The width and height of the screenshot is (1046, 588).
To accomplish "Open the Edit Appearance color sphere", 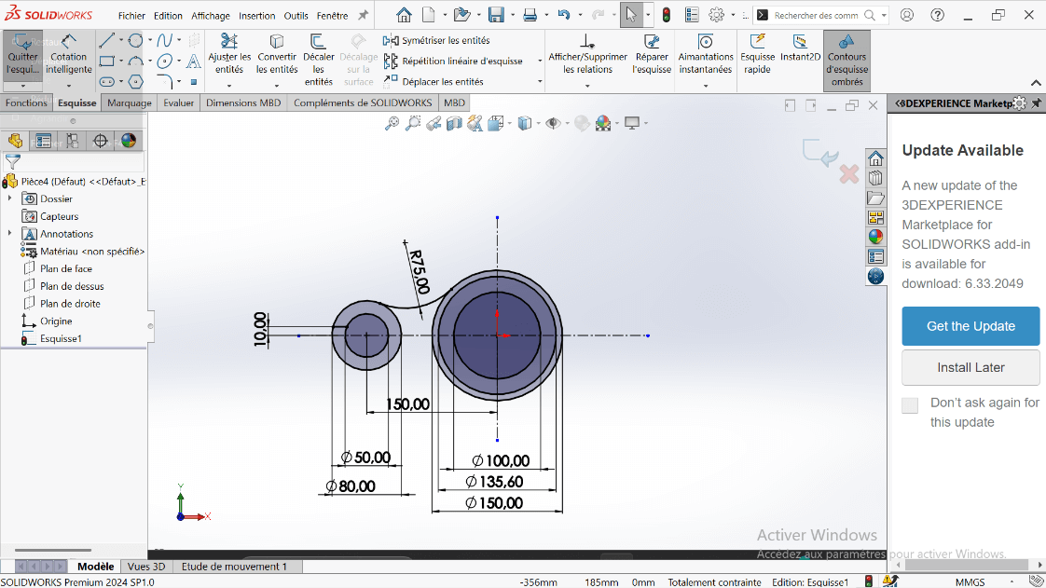I will (603, 123).
